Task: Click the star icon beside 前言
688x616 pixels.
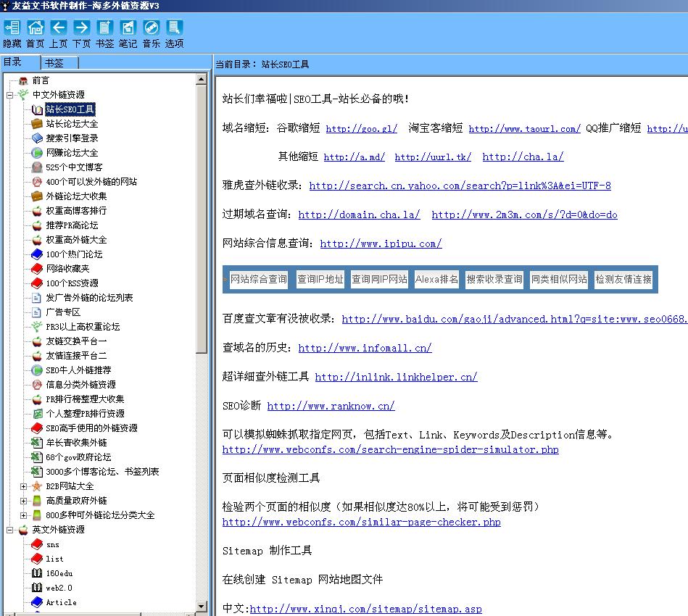Action: point(25,80)
